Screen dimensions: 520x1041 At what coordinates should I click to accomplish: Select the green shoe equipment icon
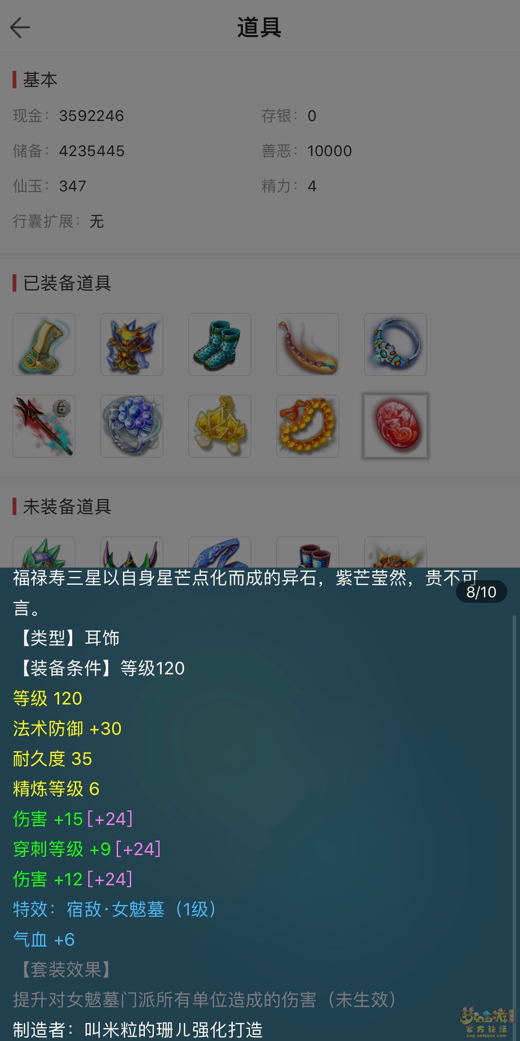pyautogui.click(x=44, y=344)
